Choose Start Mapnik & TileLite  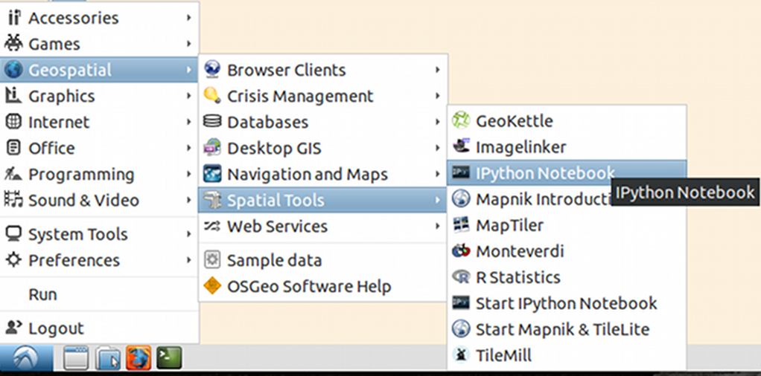(x=562, y=329)
